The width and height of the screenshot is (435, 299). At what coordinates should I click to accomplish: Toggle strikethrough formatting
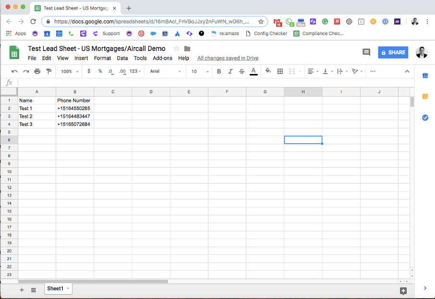click(x=242, y=71)
